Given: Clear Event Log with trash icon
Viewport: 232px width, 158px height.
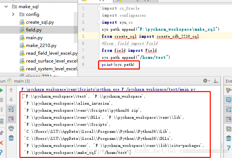Looking at the screenshot, I should tap(229, 138).
